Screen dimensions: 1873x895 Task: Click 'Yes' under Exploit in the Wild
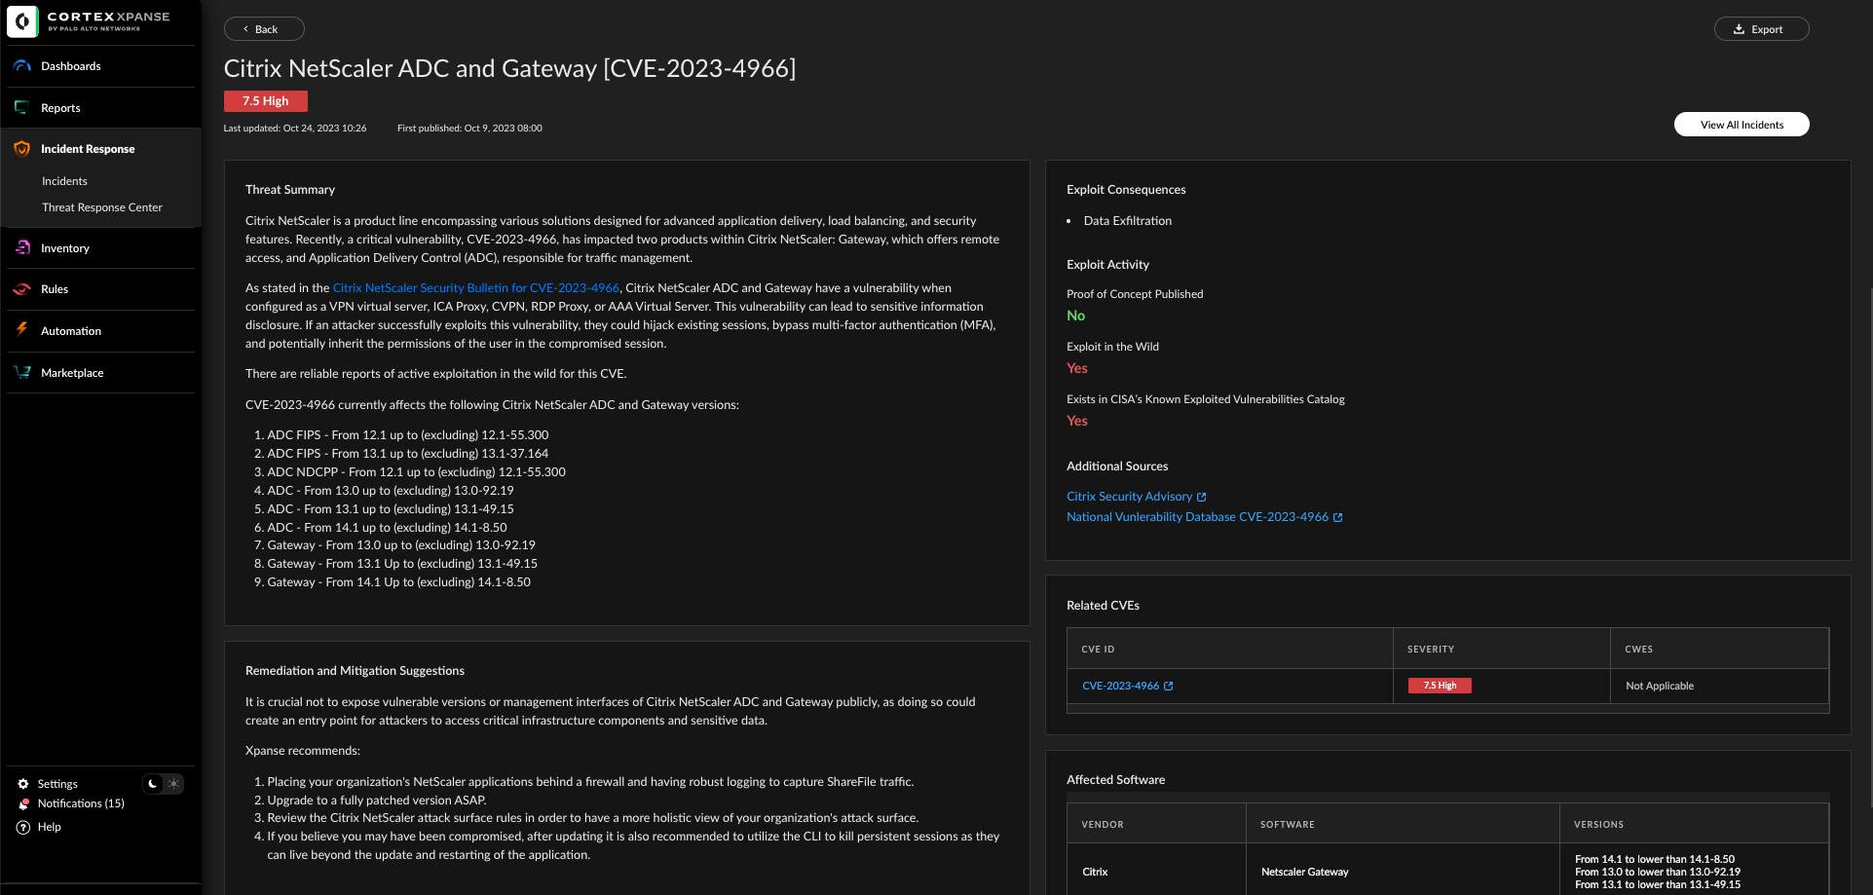[1077, 368]
